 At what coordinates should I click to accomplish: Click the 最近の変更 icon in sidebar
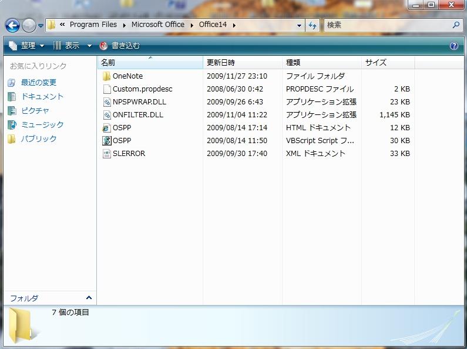pyautogui.click(x=12, y=83)
